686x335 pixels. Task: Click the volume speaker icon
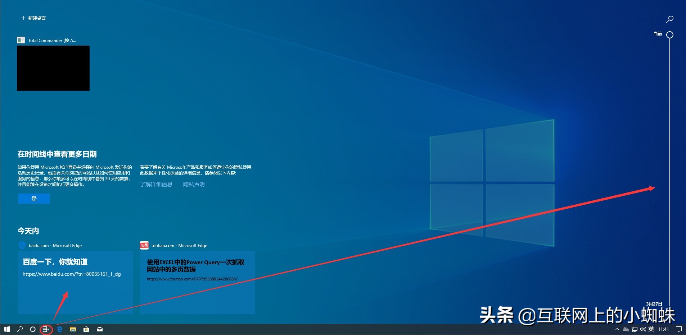coord(643,329)
